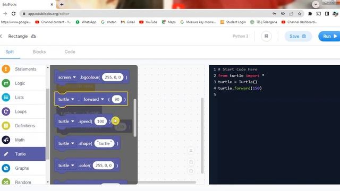Viewport: 340px width, 191px height.
Task: Zoom in on the blocks workspace
Action: [x=191, y=162]
